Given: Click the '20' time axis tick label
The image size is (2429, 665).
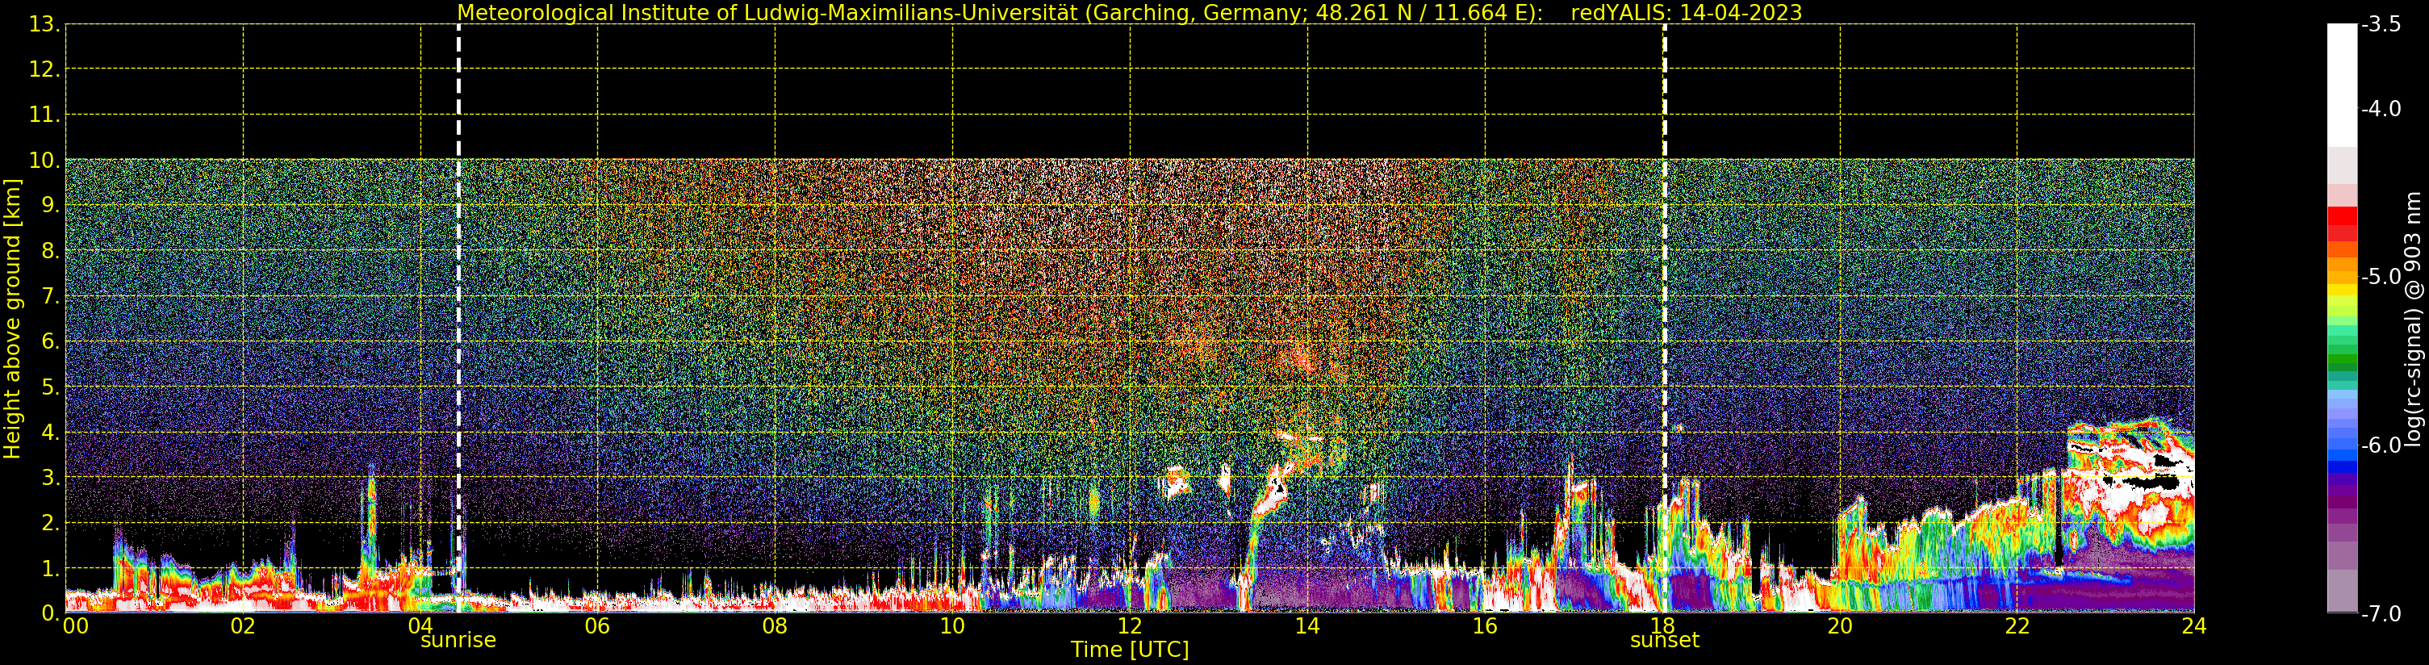Looking at the screenshot, I should (1840, 626).
